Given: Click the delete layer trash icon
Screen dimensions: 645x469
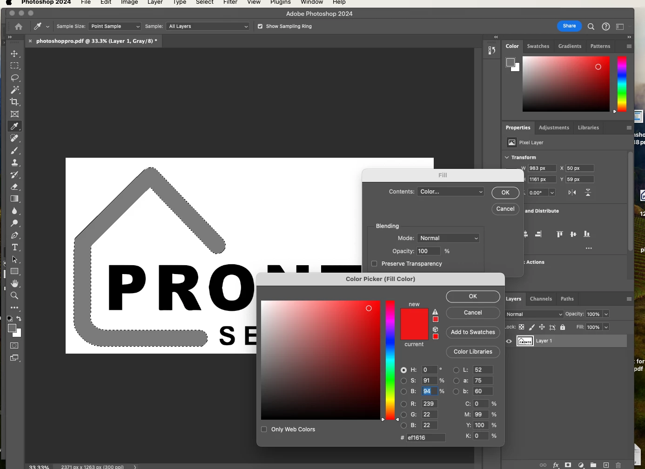Looking at the screenshot, I should pos(618,465).
